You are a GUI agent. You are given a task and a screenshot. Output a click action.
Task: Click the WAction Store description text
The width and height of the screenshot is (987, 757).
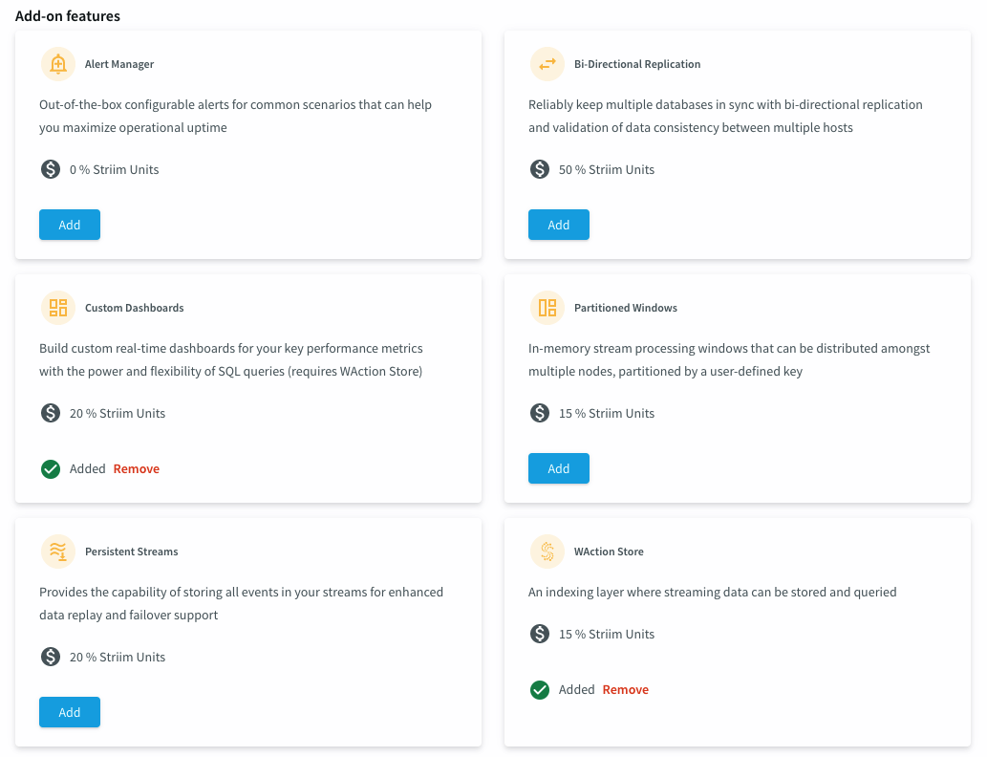pos(713,592)
